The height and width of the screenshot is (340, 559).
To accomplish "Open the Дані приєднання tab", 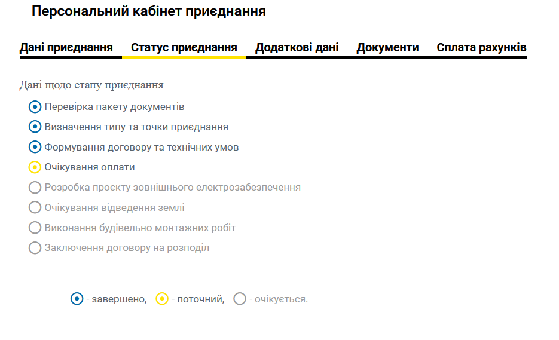I will point(66,48).
